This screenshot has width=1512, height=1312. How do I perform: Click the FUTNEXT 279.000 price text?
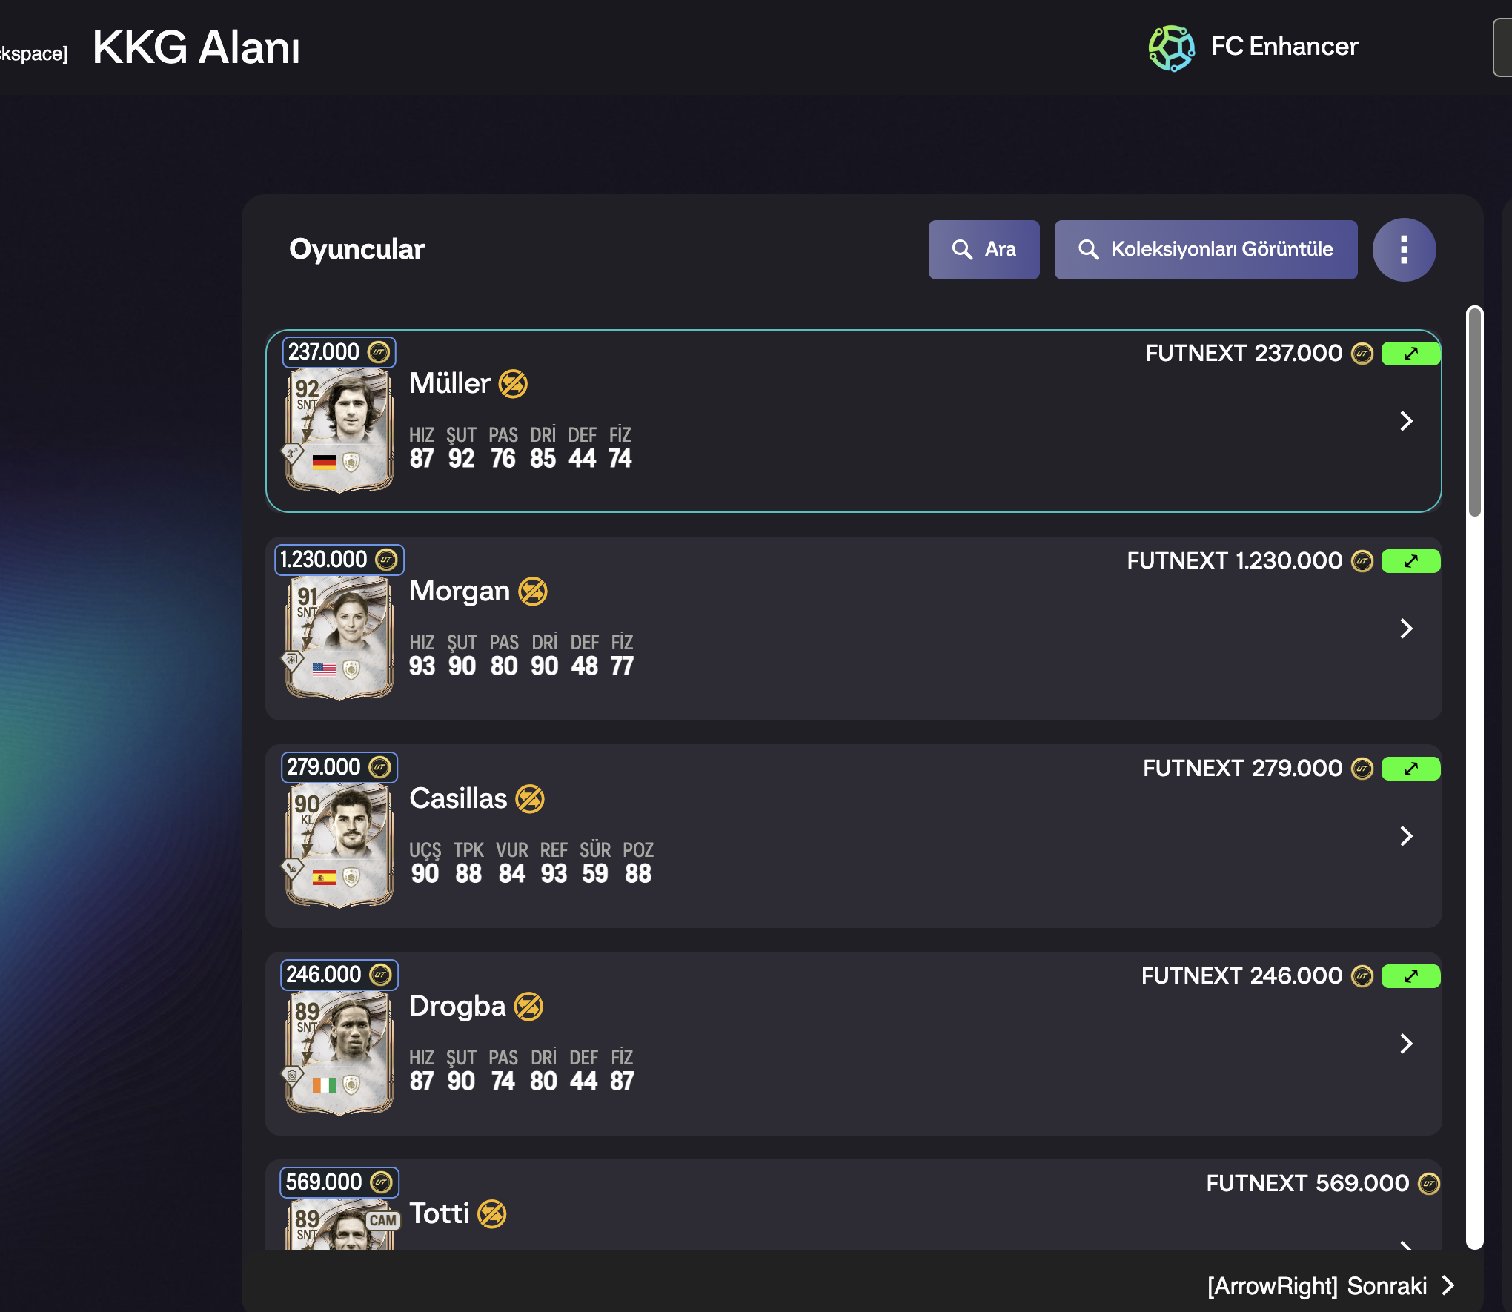coord(1242,769)
